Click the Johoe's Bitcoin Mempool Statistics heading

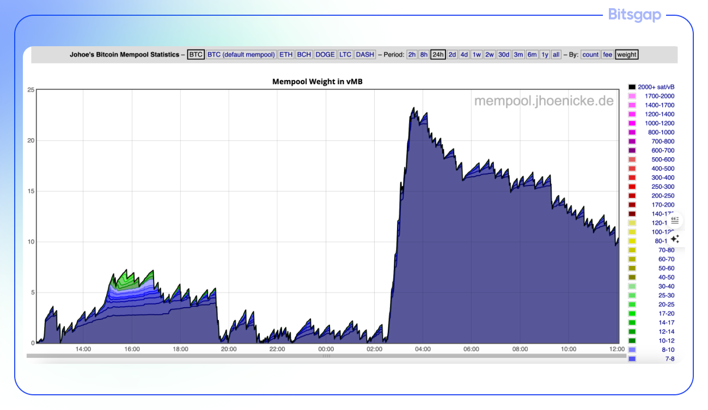[x=124, y=54]
